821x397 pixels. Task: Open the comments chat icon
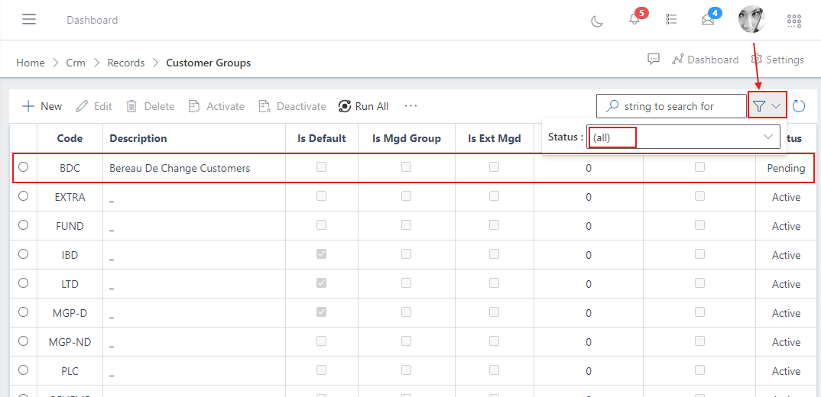pos(654,60)
